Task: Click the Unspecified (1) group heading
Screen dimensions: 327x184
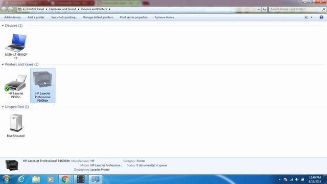Action: coord(17,107)
